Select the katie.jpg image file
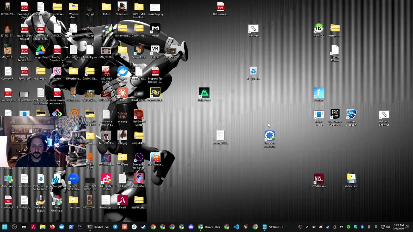Screen dimensions: 413x232 click(x=122, y=138)
